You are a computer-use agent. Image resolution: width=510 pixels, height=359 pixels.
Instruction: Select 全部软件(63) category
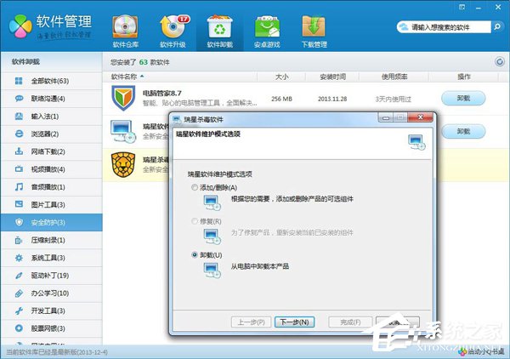tap(51, 81)
